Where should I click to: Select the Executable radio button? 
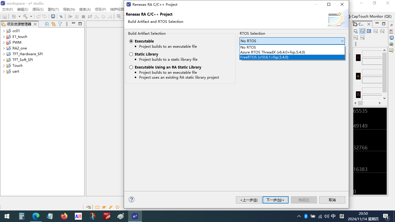pyautogui.click(x=131, y=41)
